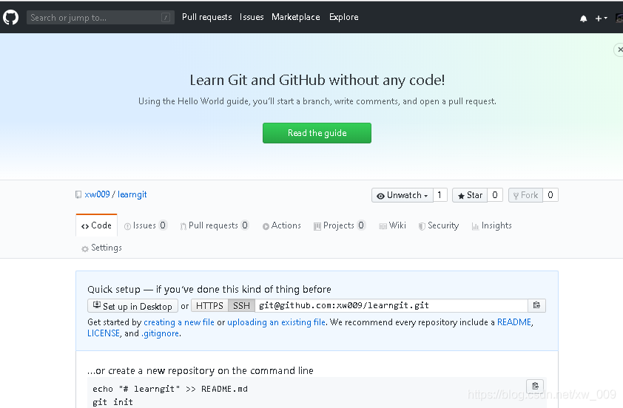The image size is (623, 408).
Task: Switch to the repository Issues tab
Action: pyautogui.click(x=146, y=225)
